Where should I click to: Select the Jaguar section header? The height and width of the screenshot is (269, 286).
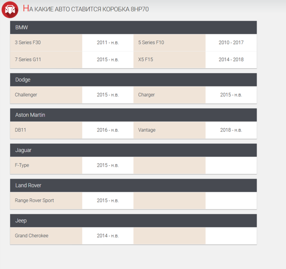133,150
